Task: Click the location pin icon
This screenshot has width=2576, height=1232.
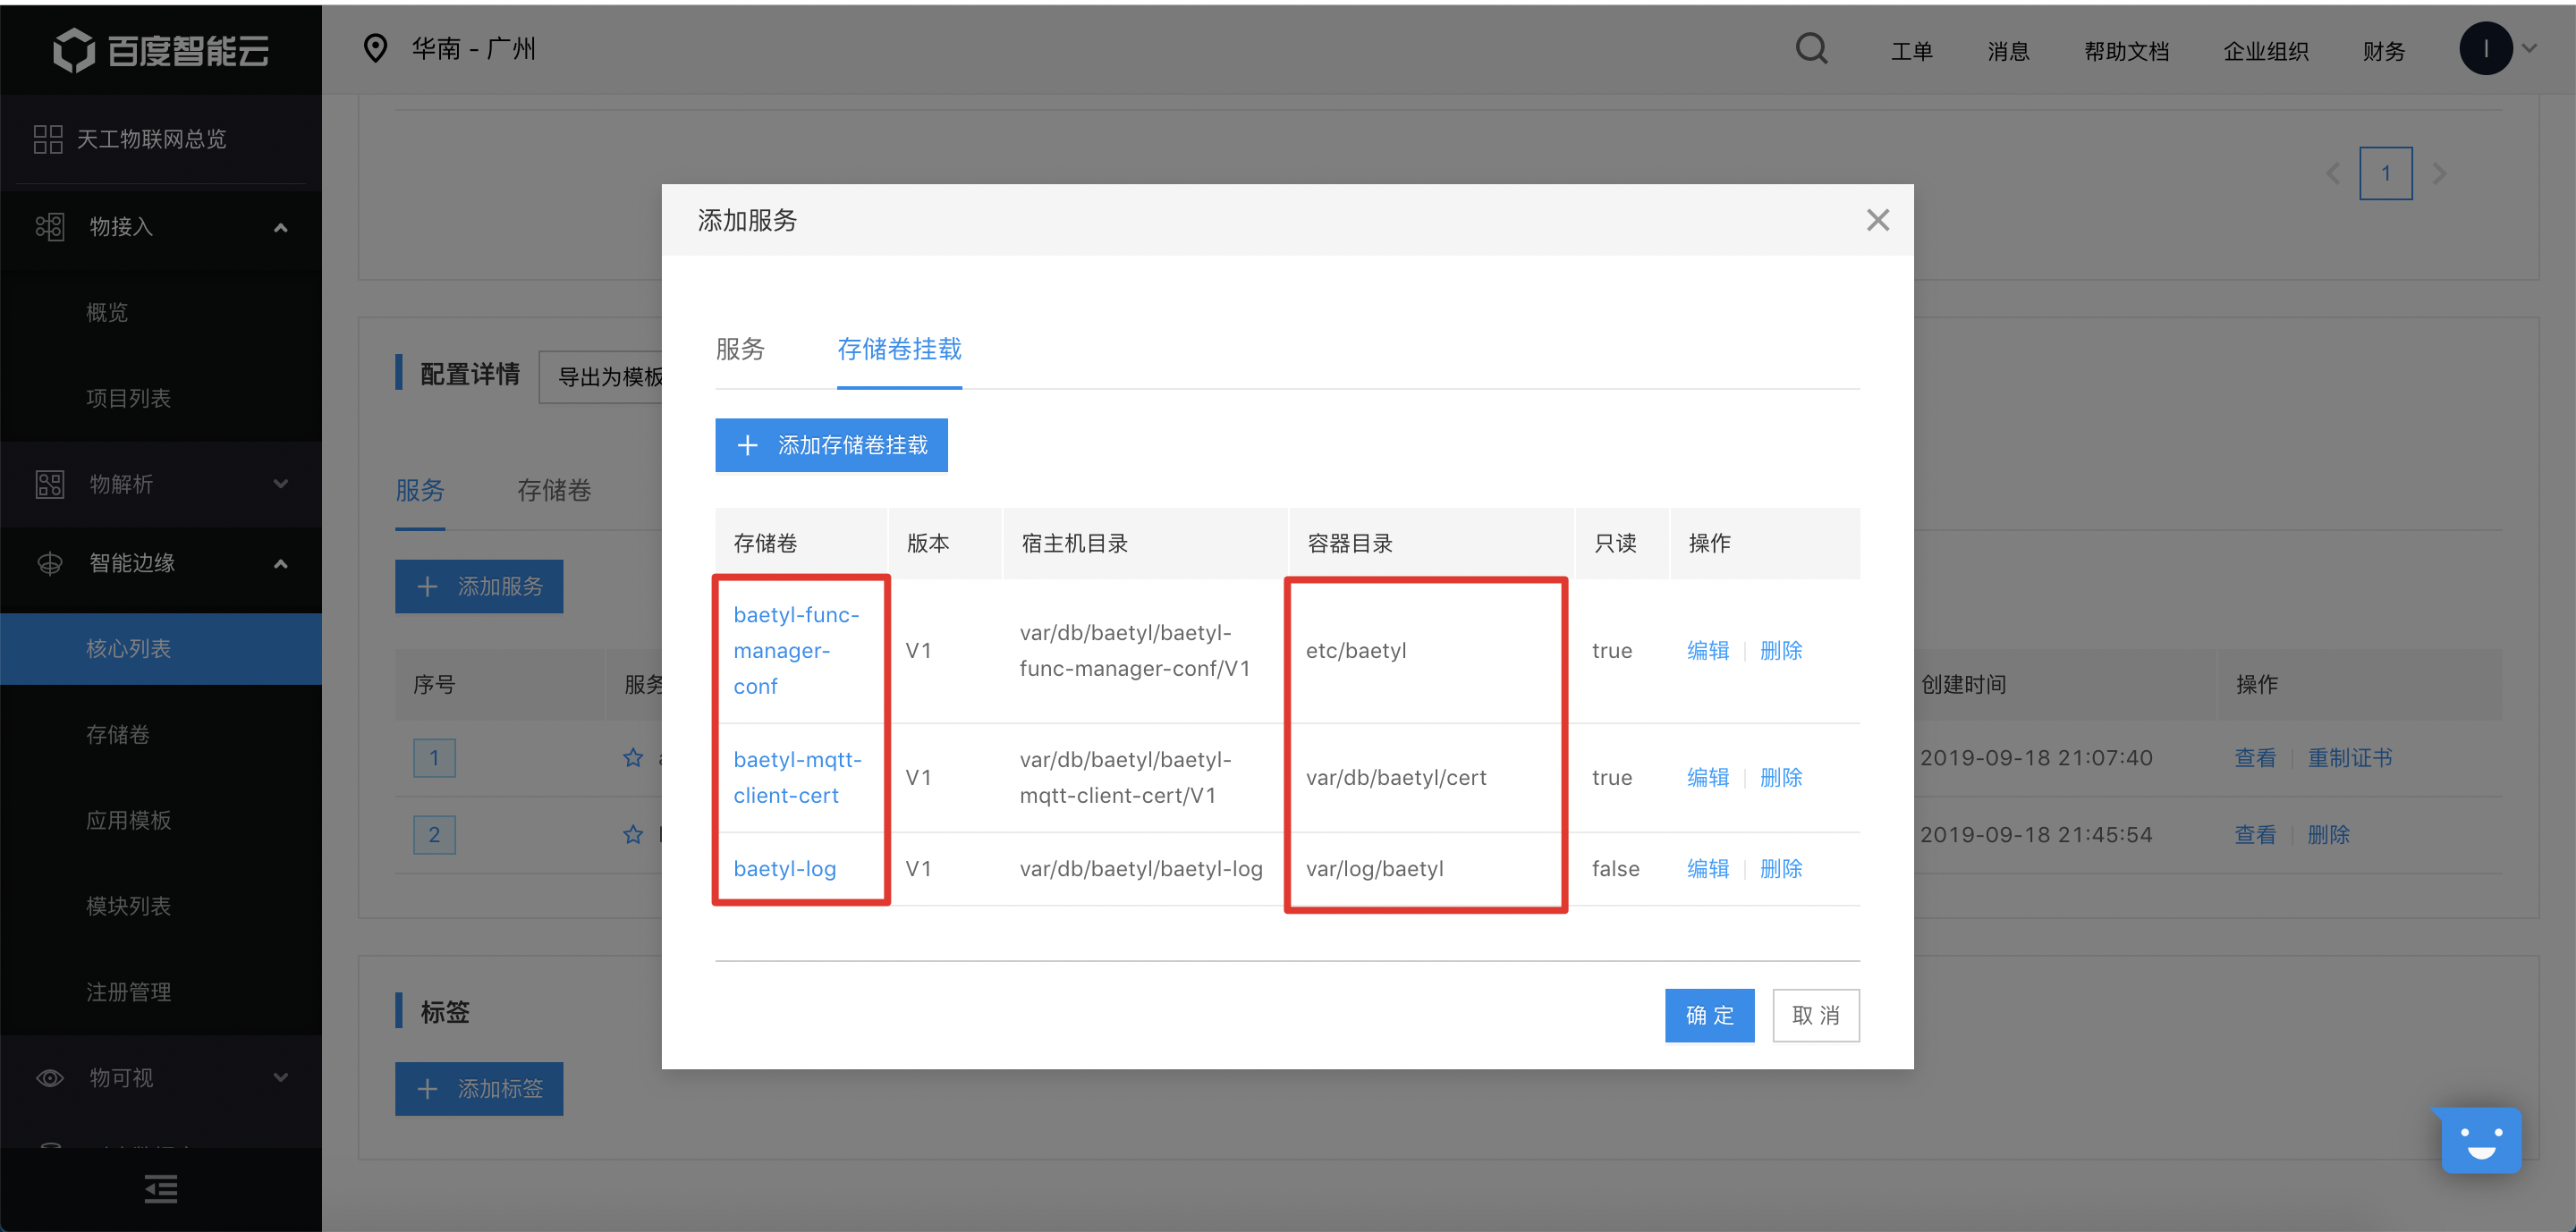Action: [x=375, y=48]
